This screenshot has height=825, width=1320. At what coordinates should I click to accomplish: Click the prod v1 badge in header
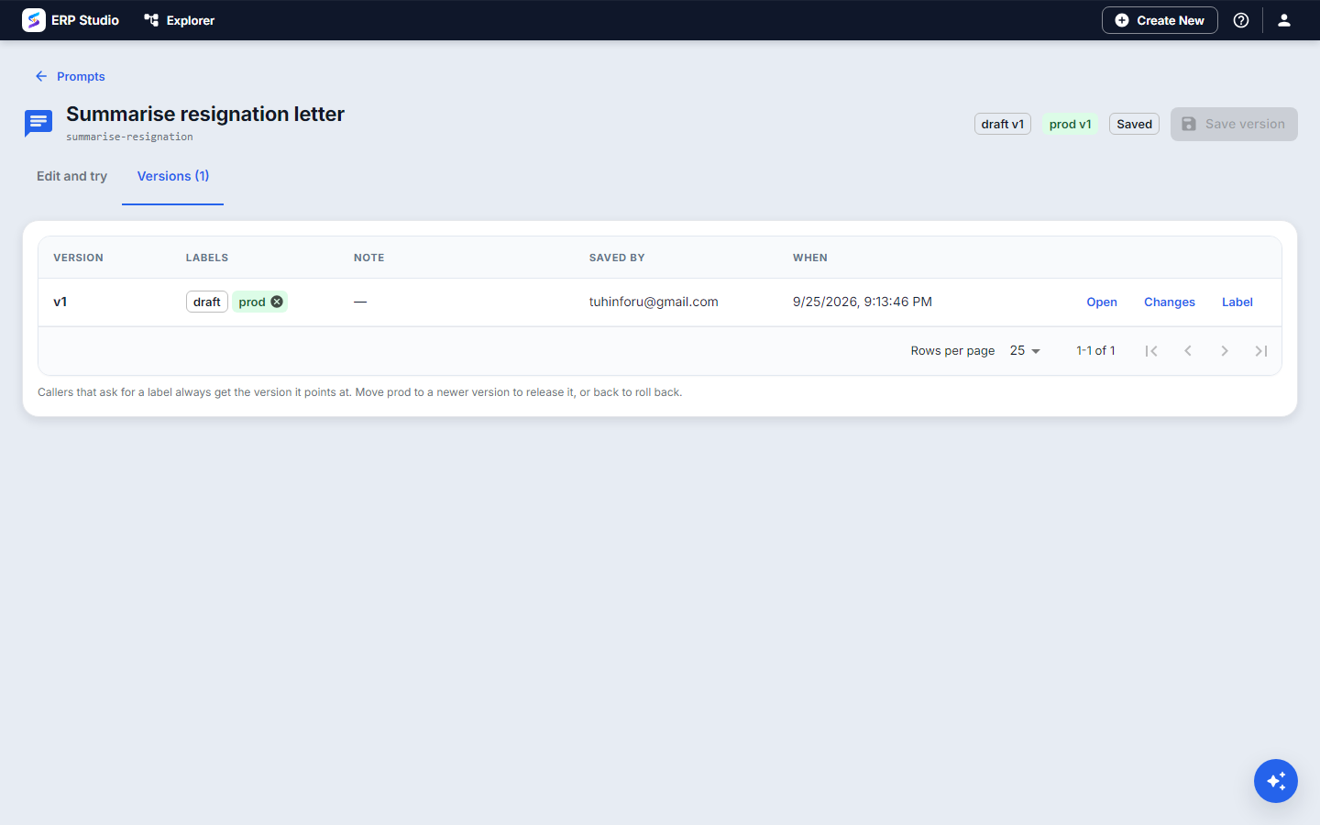click(x=1071, y=124)
